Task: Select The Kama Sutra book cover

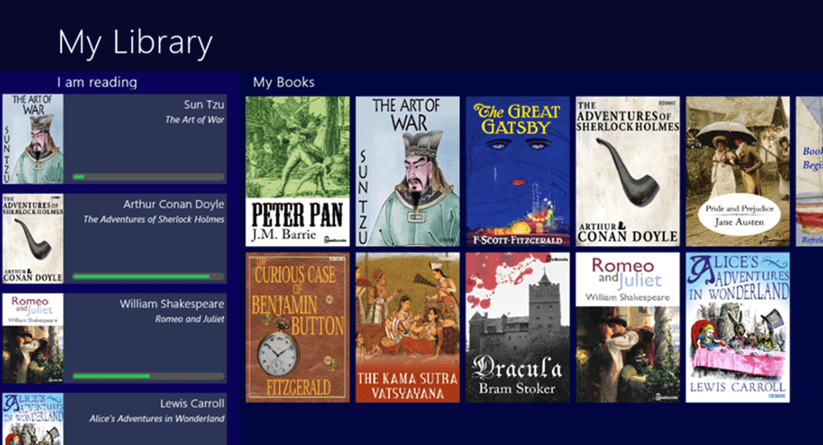Action: click(407, 327)
